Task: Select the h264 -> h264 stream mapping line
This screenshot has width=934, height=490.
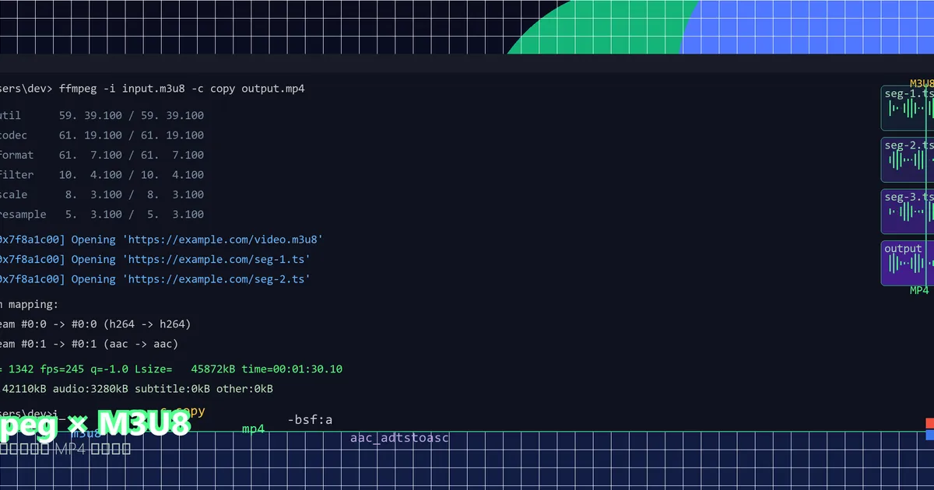Action: [95, 324]
